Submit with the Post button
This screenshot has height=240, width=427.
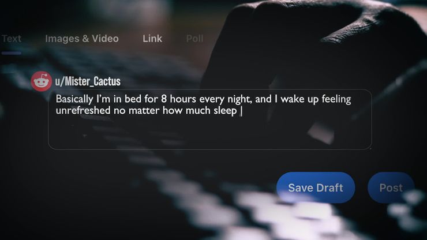click(x=391, y=187)
